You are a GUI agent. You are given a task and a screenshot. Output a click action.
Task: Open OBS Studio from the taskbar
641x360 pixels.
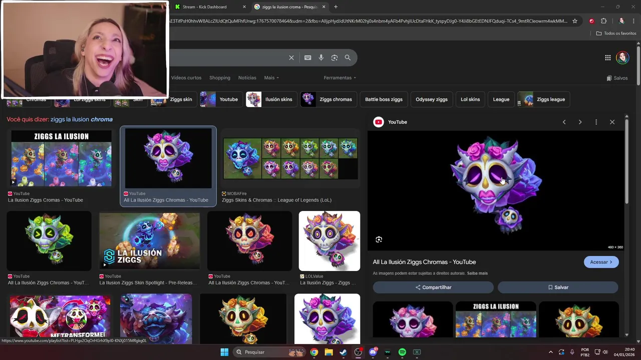(x=358, y=352)
